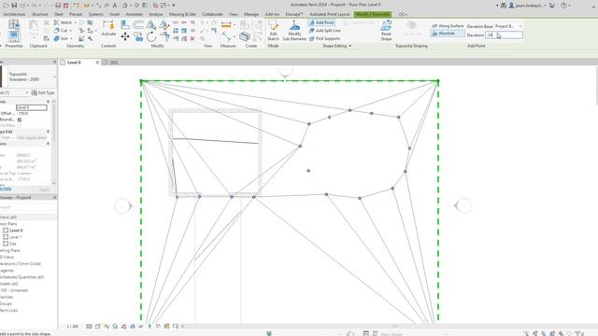
Task: Click the red Delete X tool
Action: pyautogui.click(x=192, y=38)
